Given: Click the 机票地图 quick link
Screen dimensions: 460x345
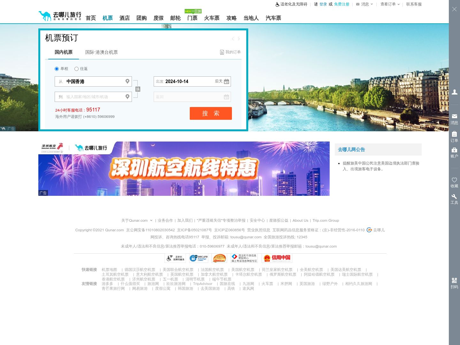Looking at the screenshot, I should coord(109,270).
